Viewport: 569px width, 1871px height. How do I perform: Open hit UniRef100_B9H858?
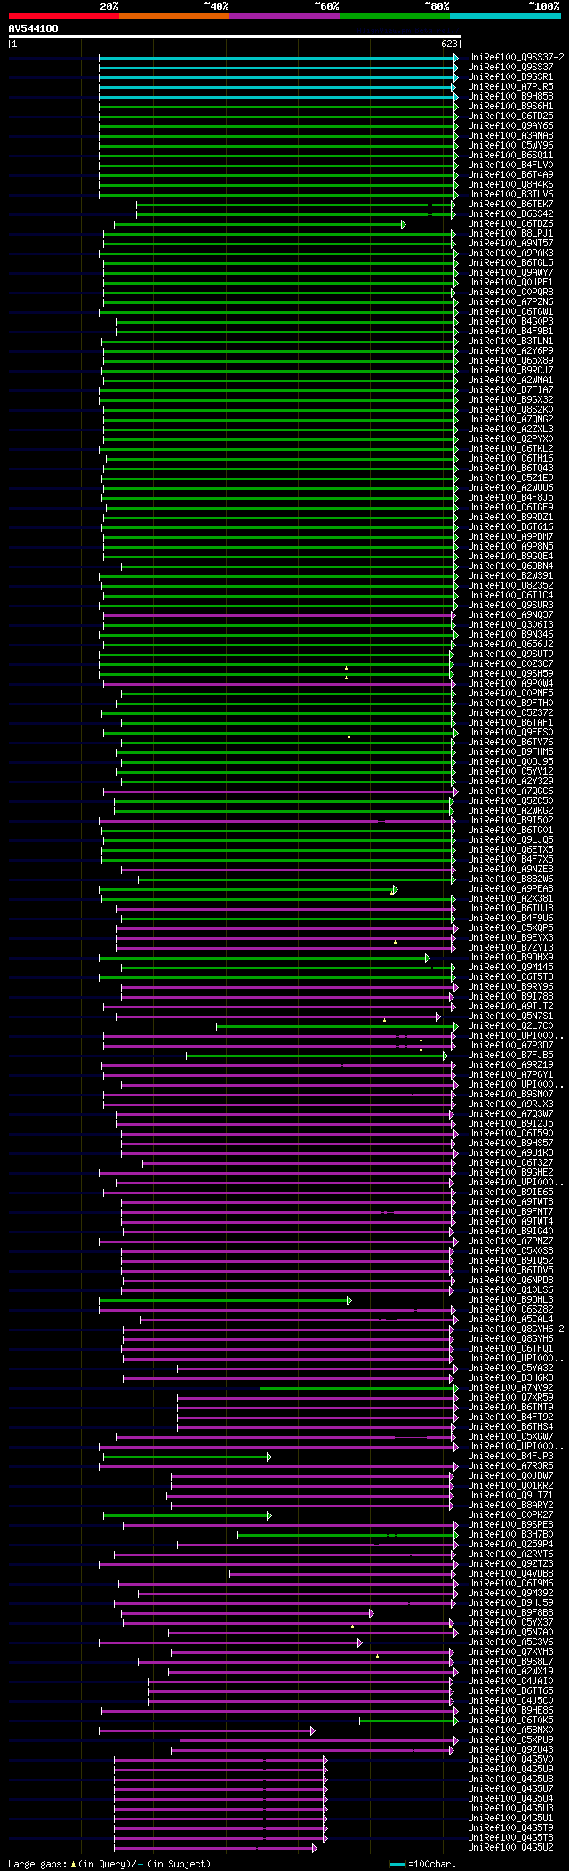[x=510, y=96]
